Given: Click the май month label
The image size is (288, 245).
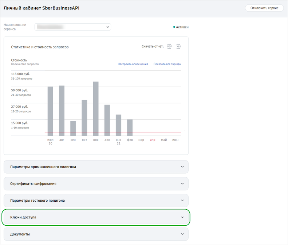Looking at the screenshot, I should pyautogui.click(x=164, y=140).
